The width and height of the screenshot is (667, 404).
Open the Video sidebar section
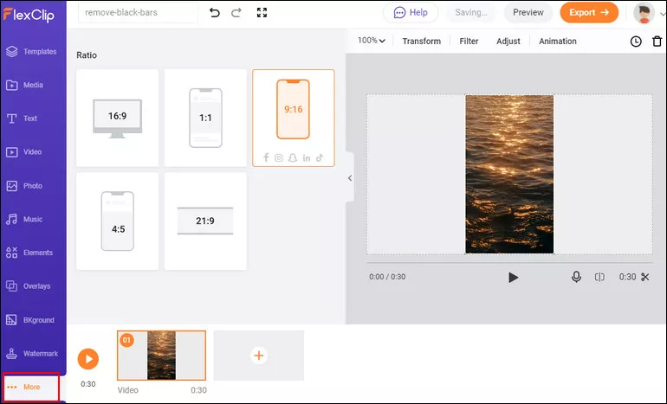(24, 151)
